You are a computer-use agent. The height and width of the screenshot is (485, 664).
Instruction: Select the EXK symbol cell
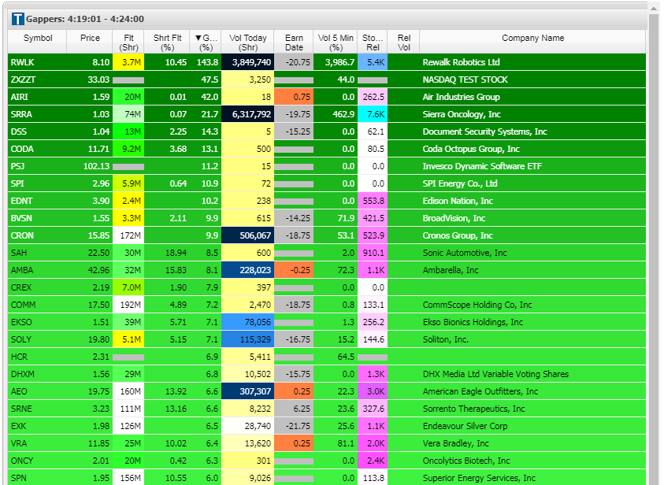38,426
